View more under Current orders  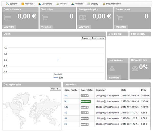point(121,27)
